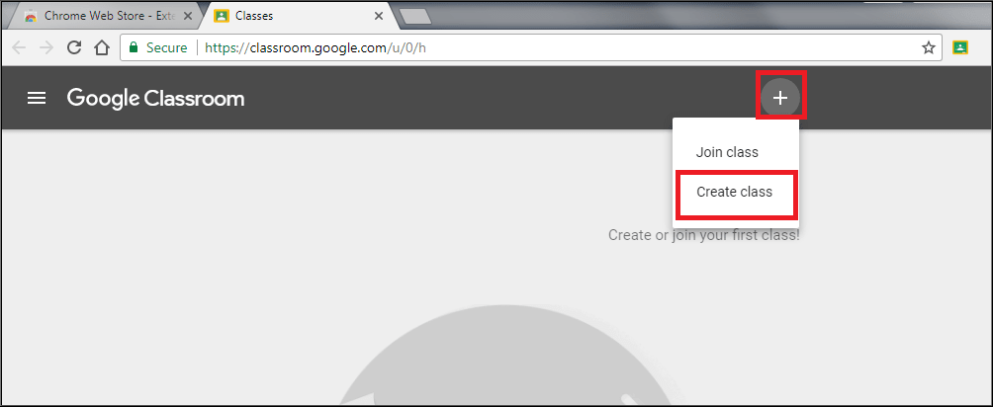Go back using the browser back arrow
This screenshot has width=993, height=407.
click(19, 48)
